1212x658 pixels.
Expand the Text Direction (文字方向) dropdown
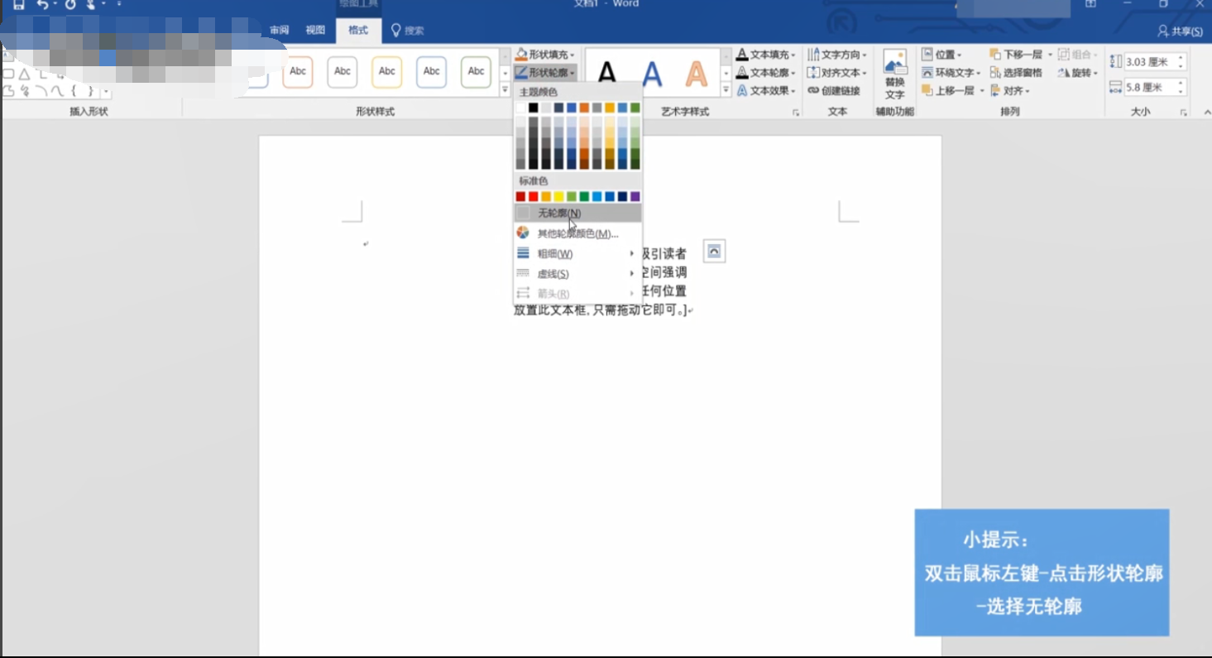coord(837,55)
